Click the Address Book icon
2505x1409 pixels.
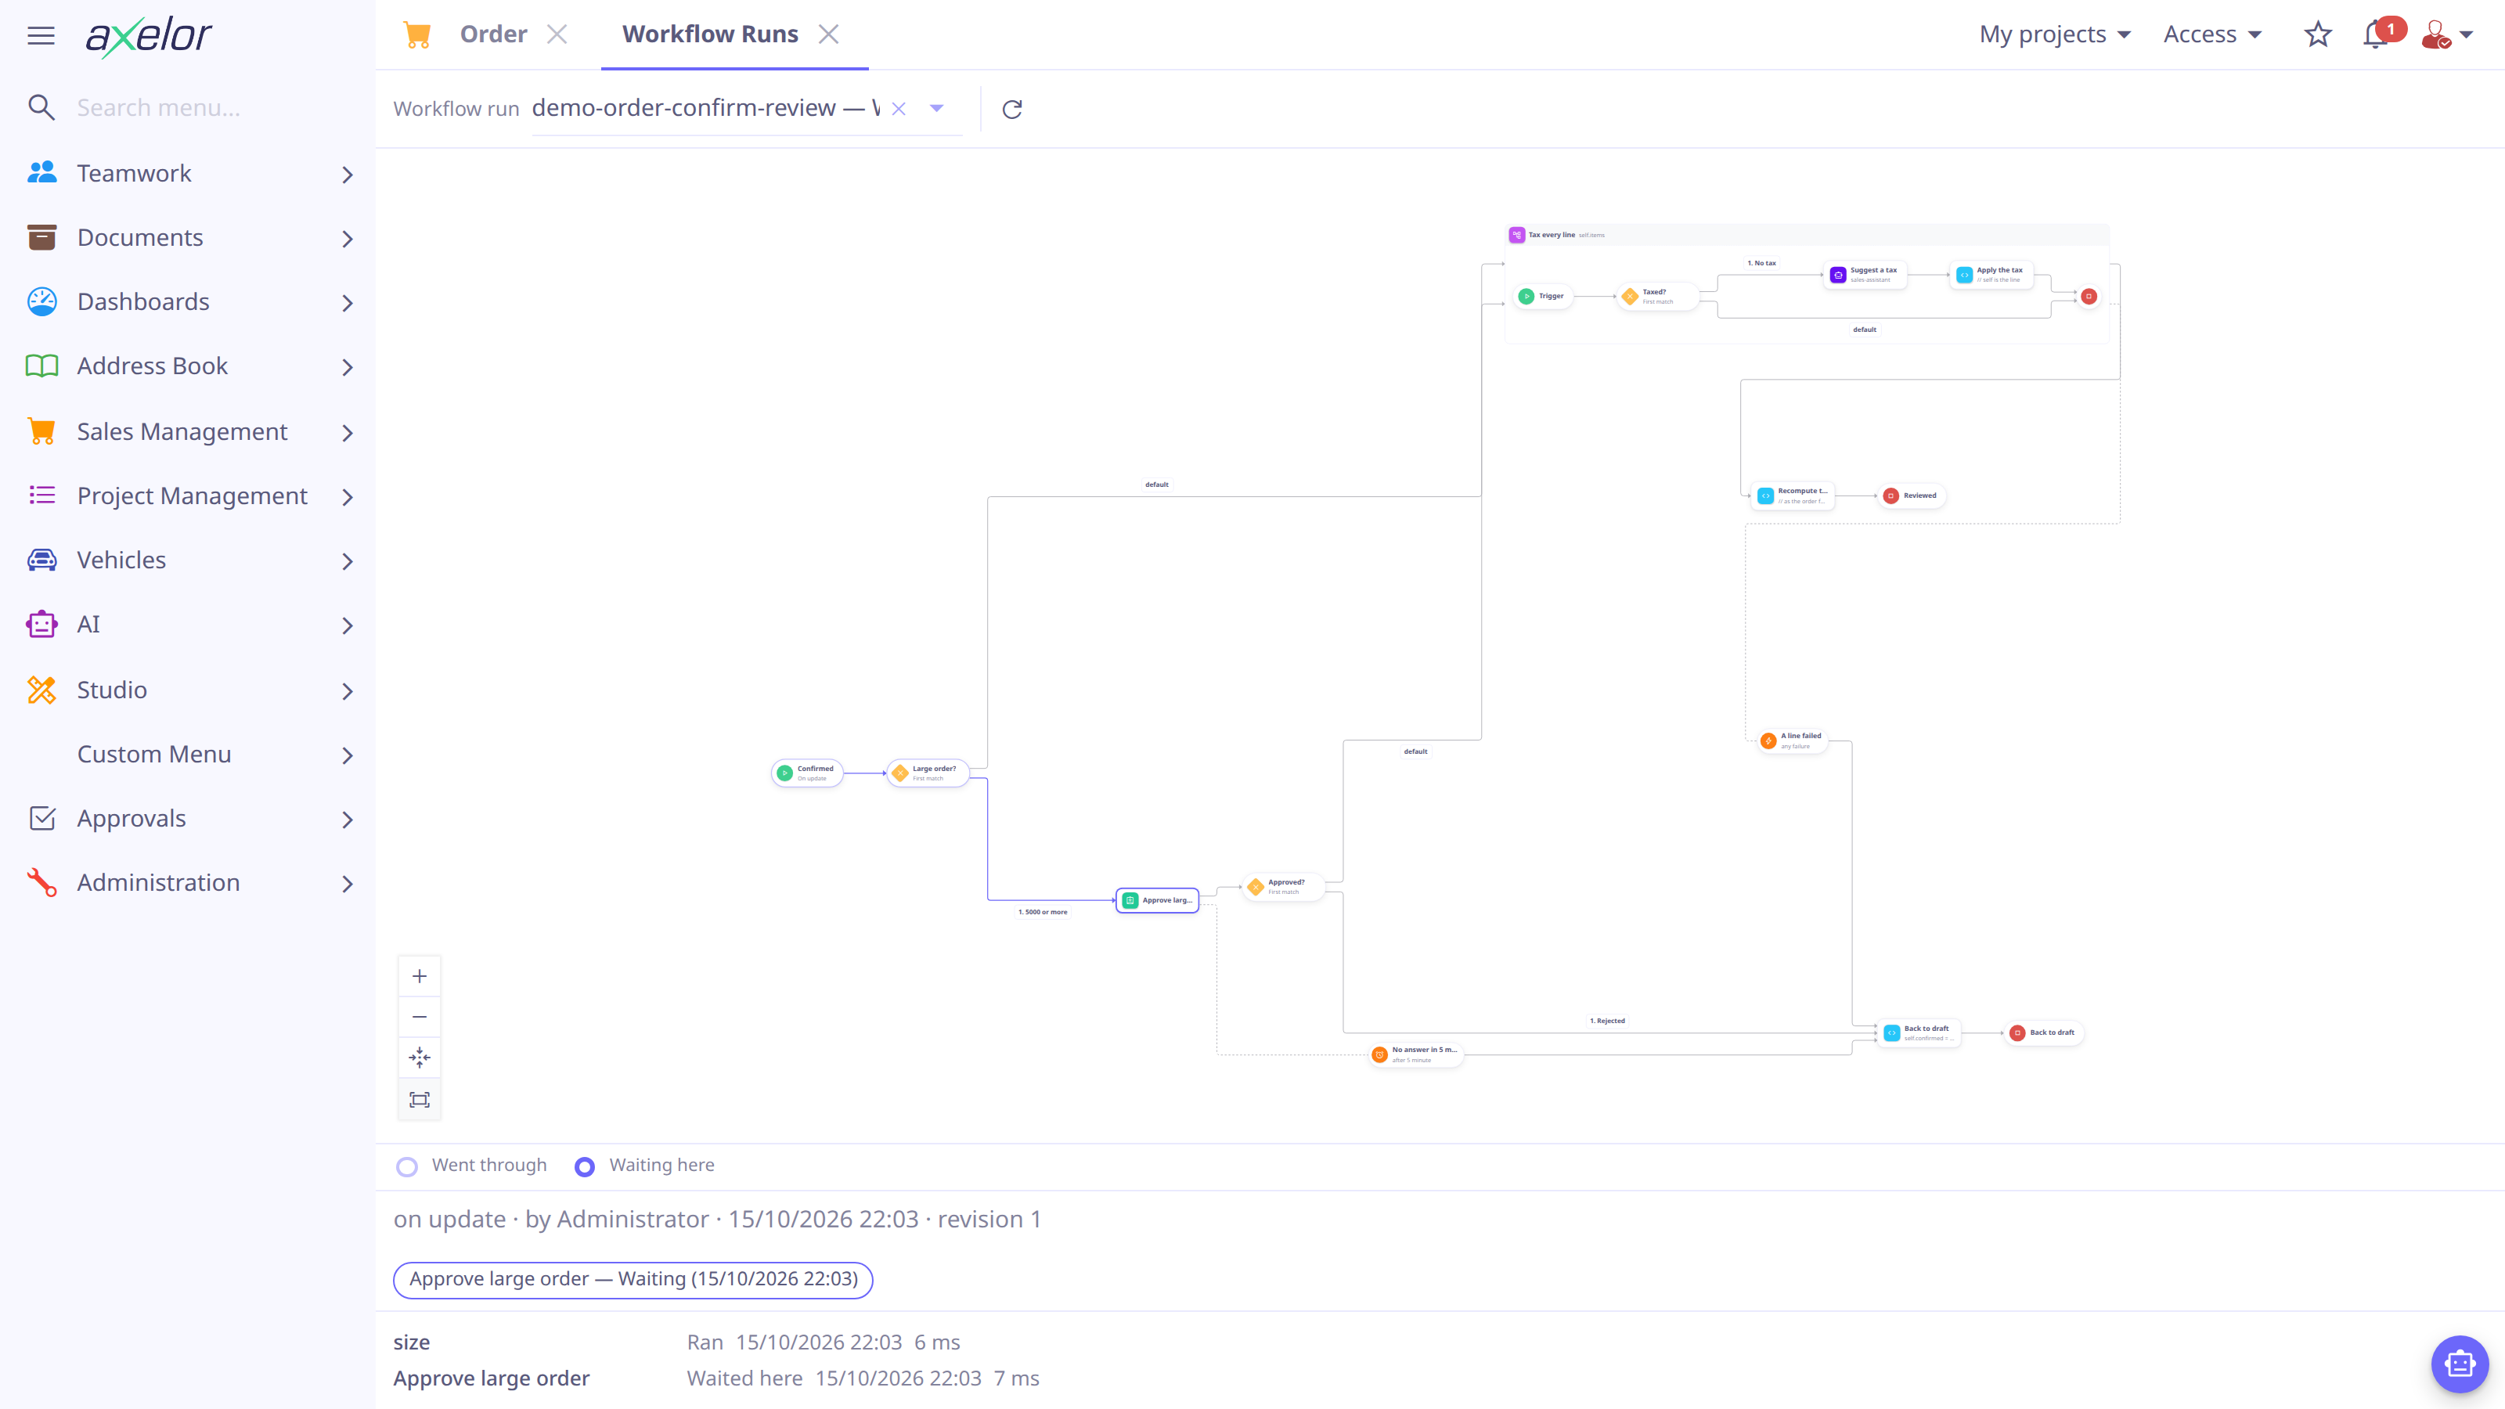click(41, 366)
